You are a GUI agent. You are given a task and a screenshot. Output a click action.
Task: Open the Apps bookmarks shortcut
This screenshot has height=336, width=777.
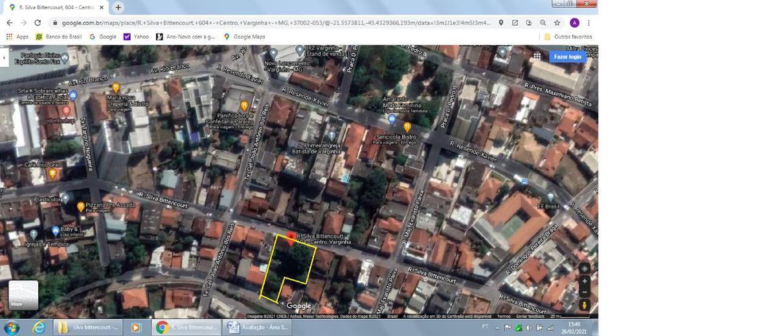[17, 37]
